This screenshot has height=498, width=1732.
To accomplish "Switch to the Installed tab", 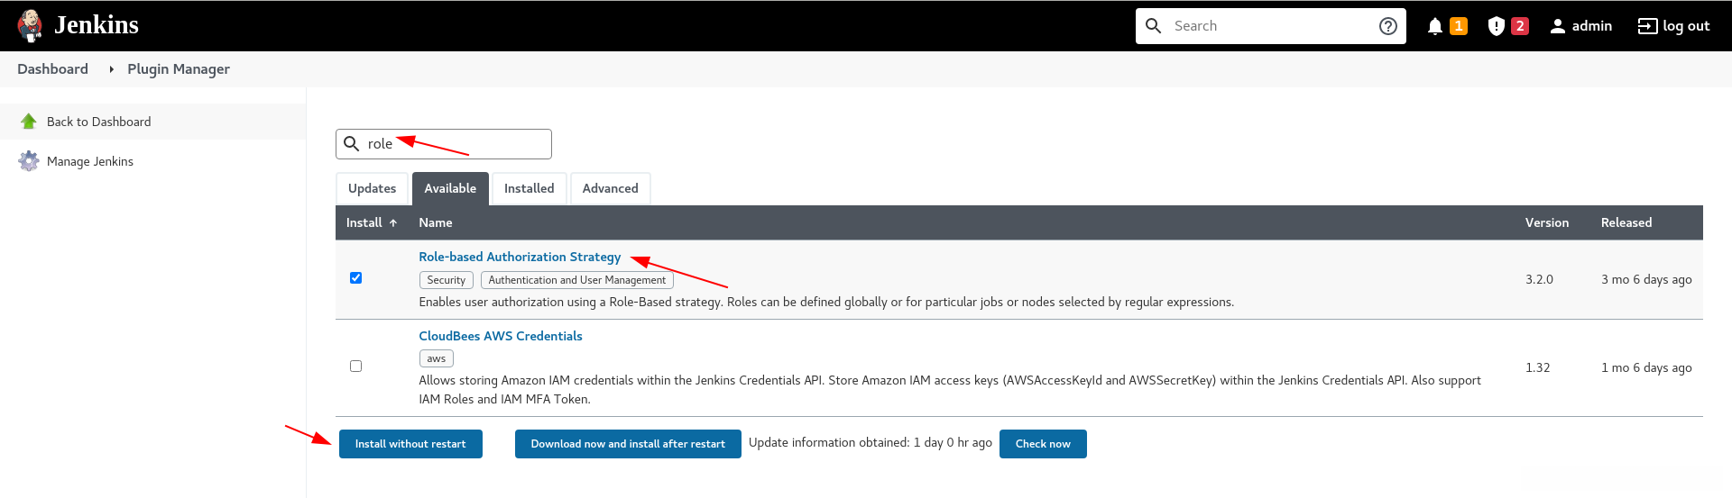I will [x=529, y=188].
